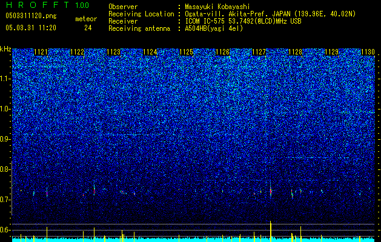Select the filename 0503311120.png
381x242 pixels.
pos(31,16)
